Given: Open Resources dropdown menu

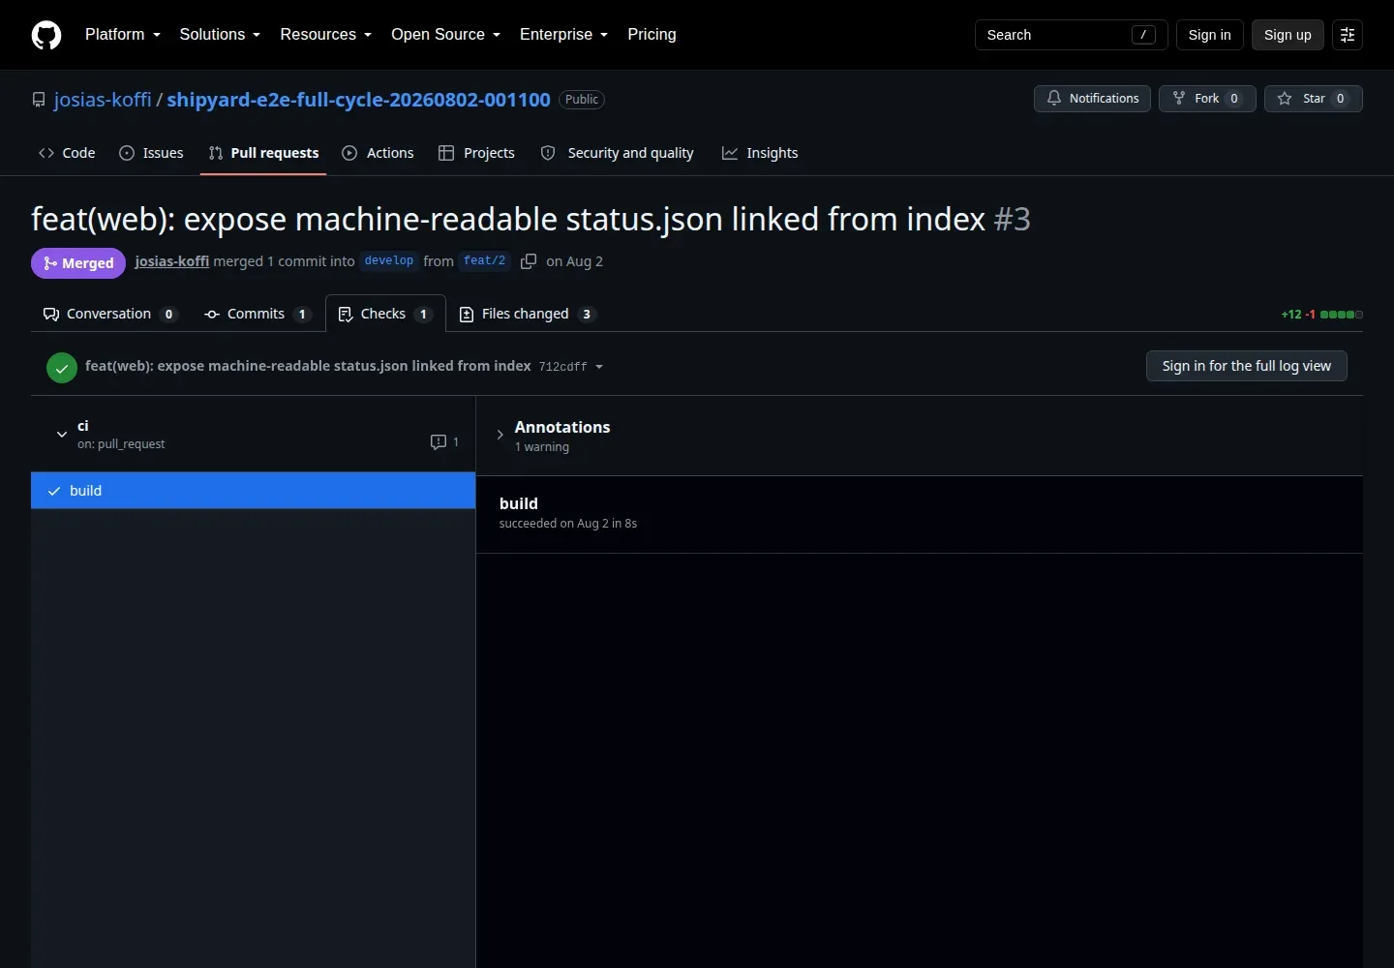Looking at the screenshot, I should click(326, 35).
